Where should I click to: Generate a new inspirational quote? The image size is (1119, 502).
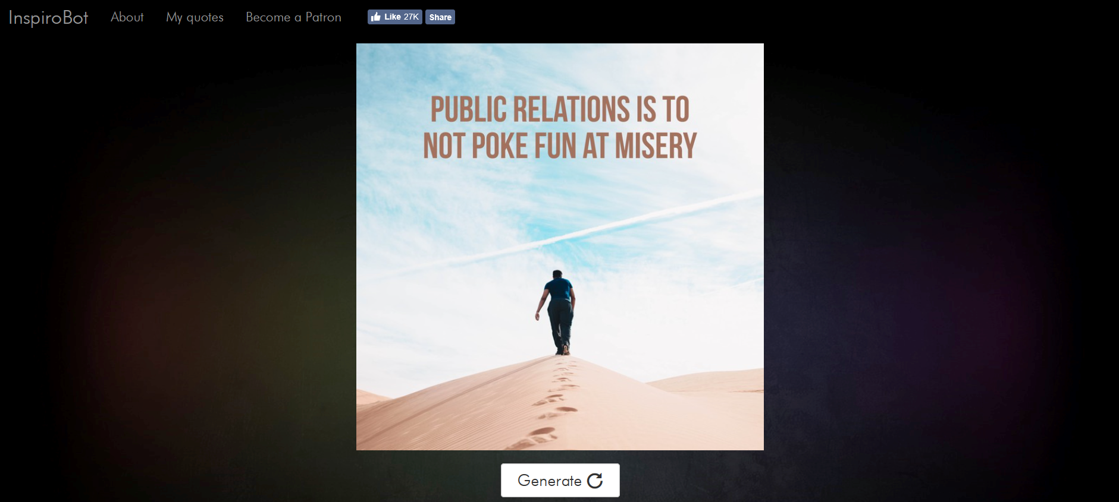coord(560,480)
